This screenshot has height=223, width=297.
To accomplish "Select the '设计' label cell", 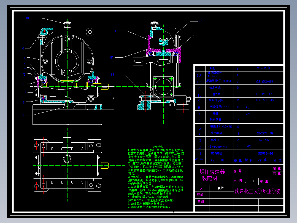I will pyautogui.click(x=201, y=188).
